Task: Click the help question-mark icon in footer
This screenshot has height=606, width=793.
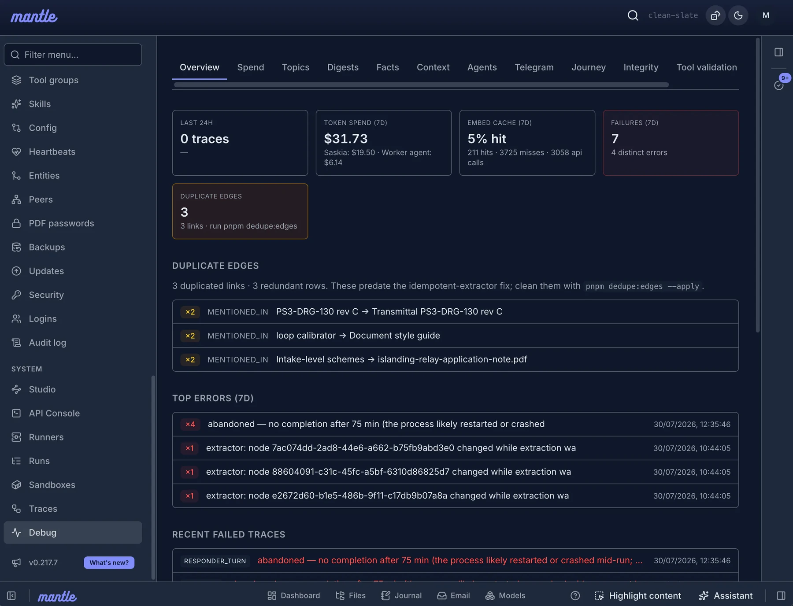Action: pyautogui.click(x=575, y=595)
